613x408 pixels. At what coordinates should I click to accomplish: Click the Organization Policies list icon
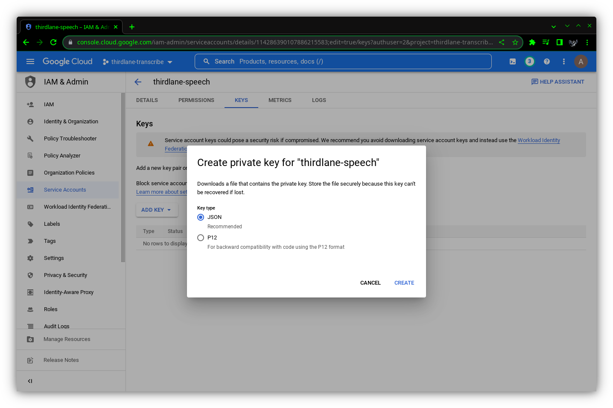(x=30, y=173)
